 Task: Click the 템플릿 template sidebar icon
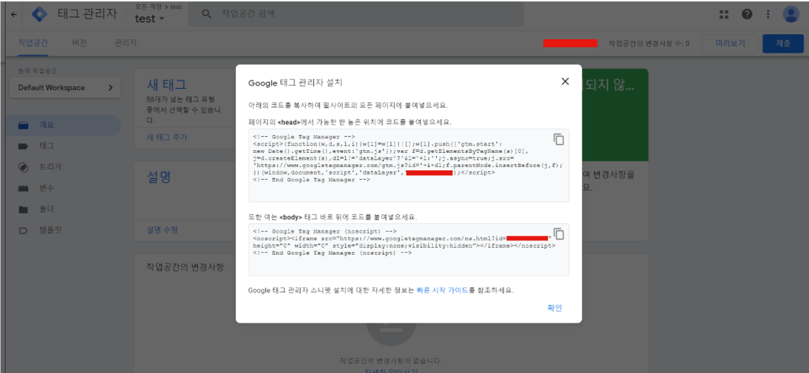point(24,230)
